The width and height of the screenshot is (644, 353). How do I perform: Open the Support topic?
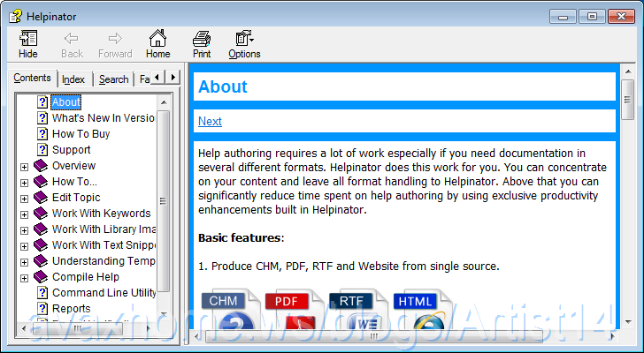[x=71, y=150]
